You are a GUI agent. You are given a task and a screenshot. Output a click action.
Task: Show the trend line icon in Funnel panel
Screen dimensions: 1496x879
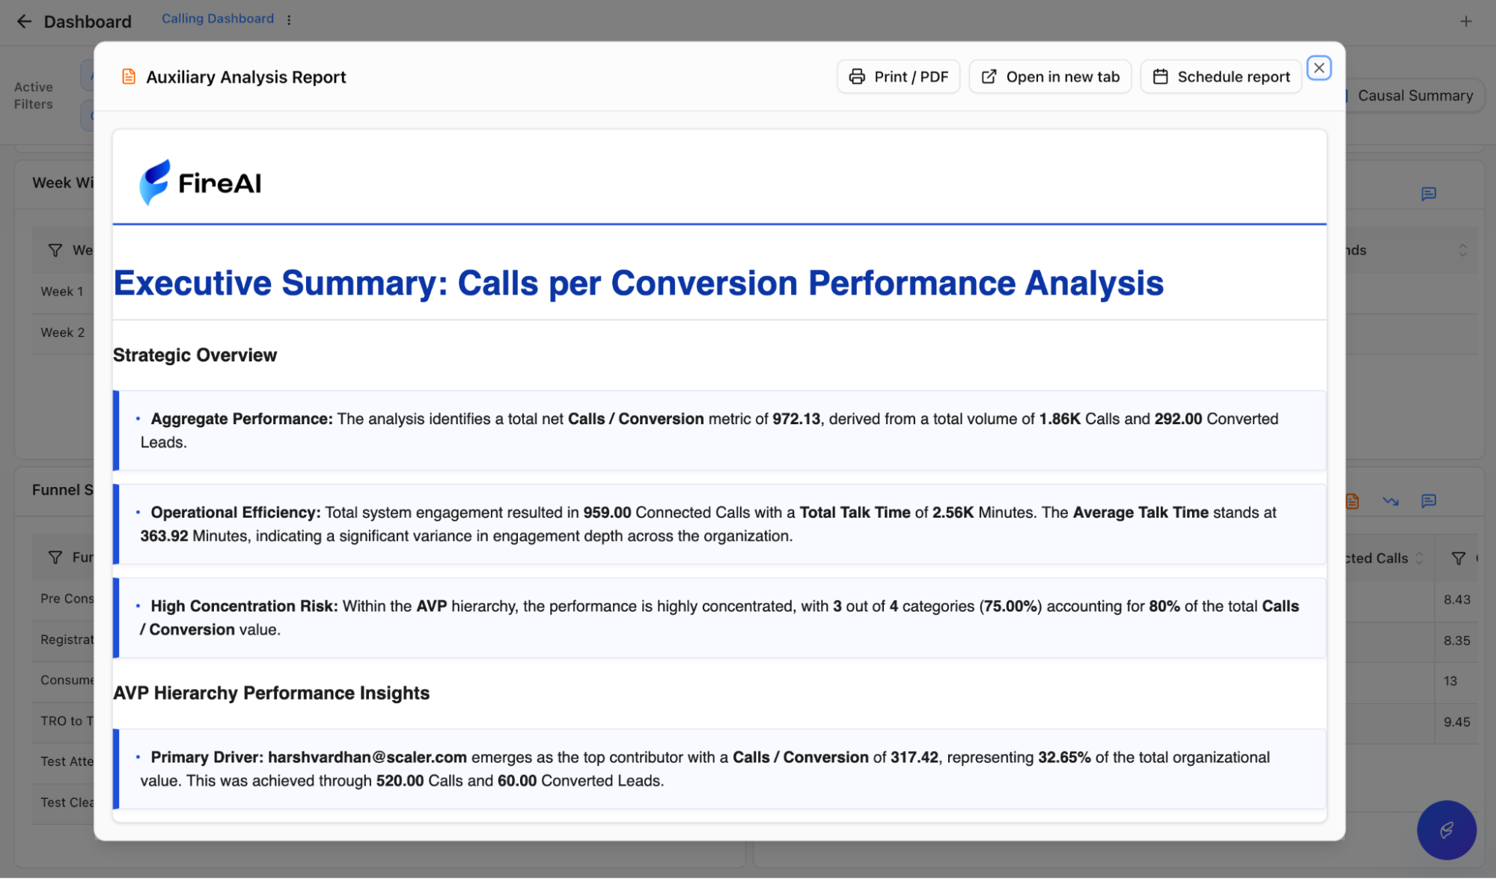tap(1390, 501)
